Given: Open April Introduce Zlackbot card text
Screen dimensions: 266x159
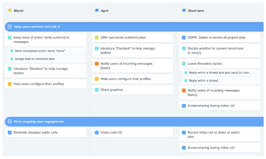Looking at the screenshot, I should coord(128,51).
